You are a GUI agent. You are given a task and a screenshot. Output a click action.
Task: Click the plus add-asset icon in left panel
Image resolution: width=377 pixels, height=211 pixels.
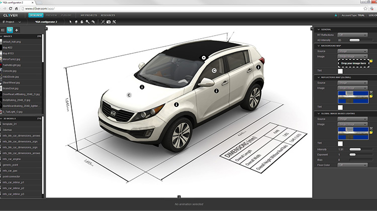point(17,30)
